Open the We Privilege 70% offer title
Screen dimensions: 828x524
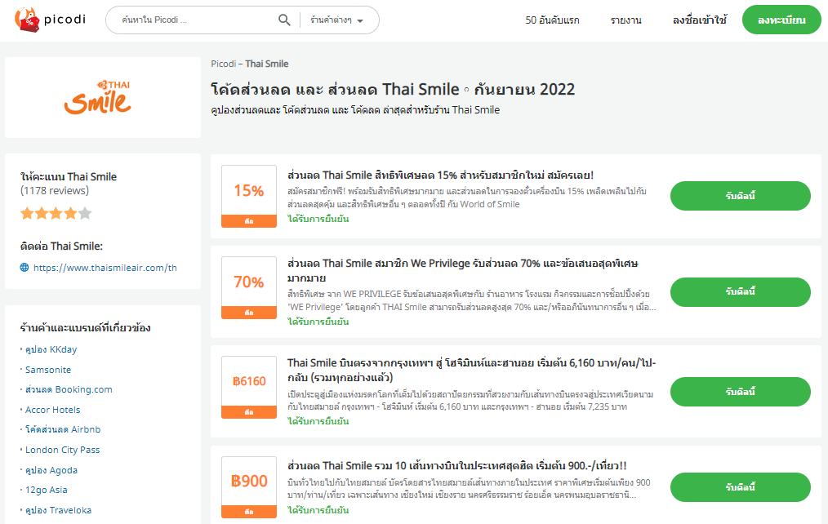462,270
